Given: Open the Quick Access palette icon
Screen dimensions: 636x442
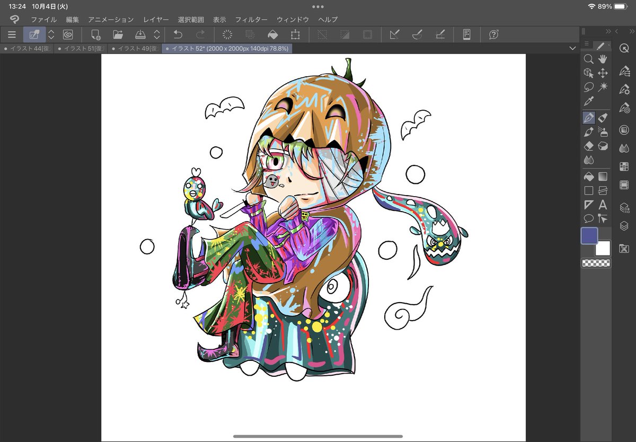Looking at the screenshot, I should coord(624,48).
